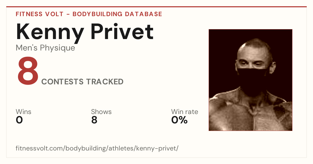313x164 pixels.
Task: Open the Men's Physique division label
Action: click(x=45, y=48)
